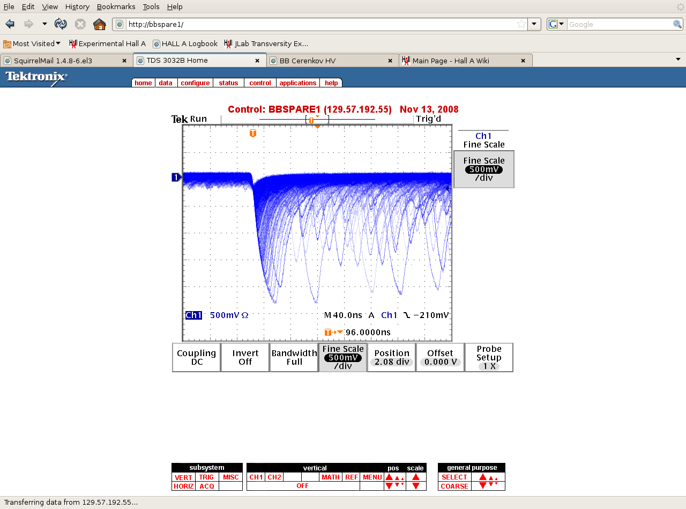Select the Position 2.08 div button
686x509 pixels.
pos(392,357)
